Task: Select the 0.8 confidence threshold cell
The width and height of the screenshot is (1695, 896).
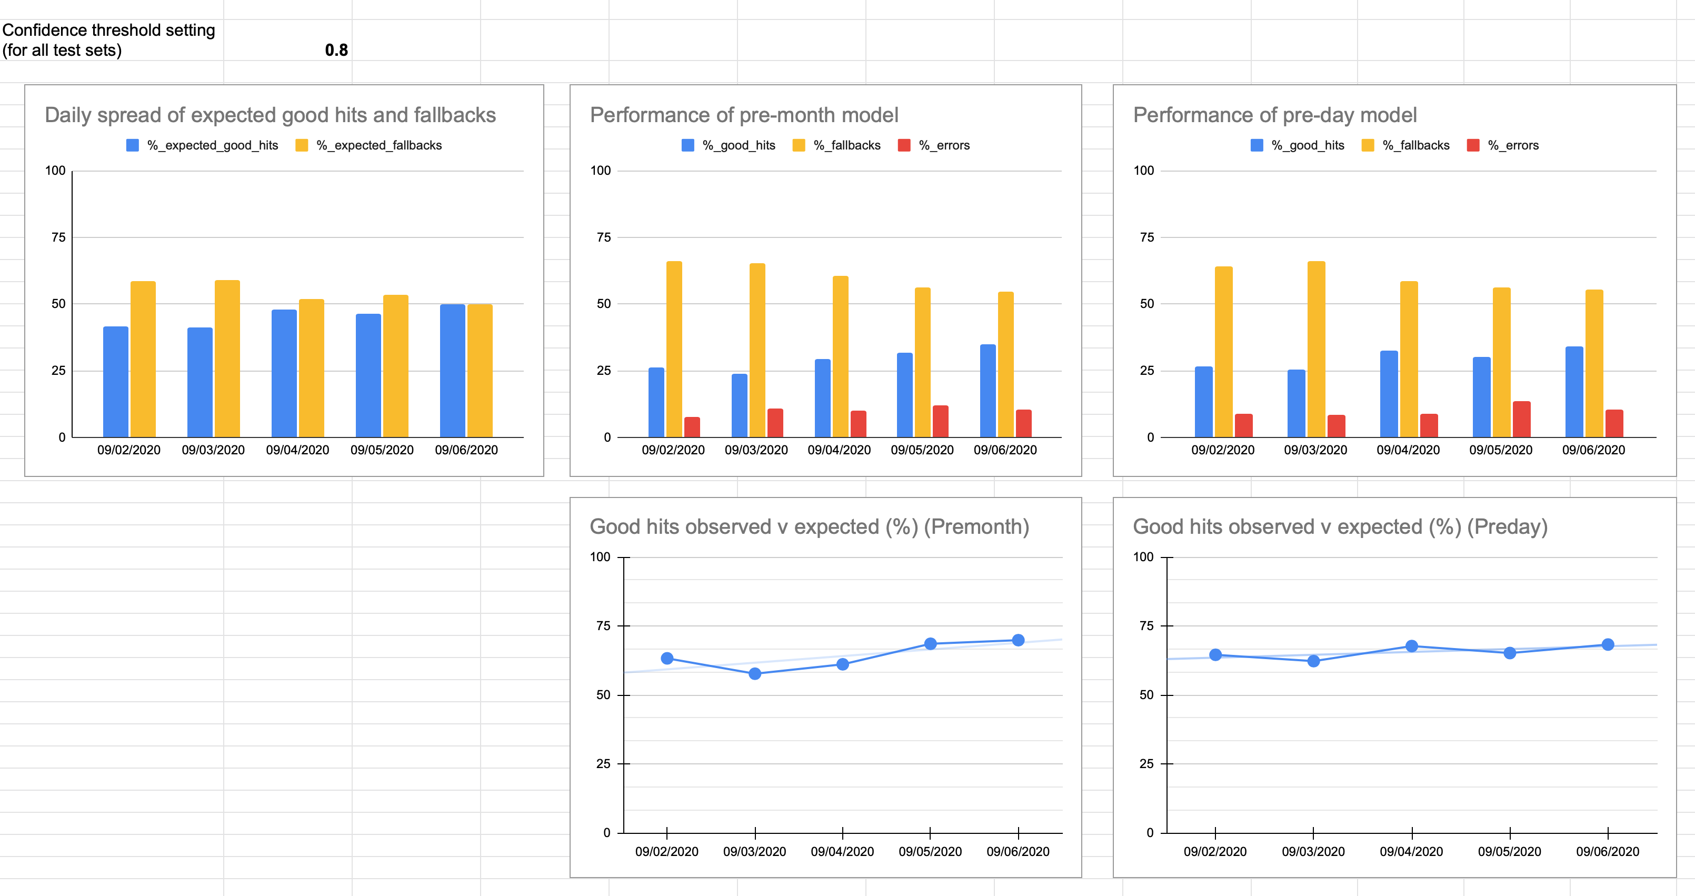Action: (287, 41)
